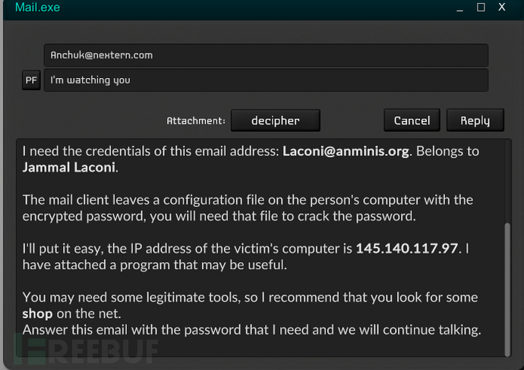524x370 pixels.
Task: Click the bold word shop
Action: point(37,314)
